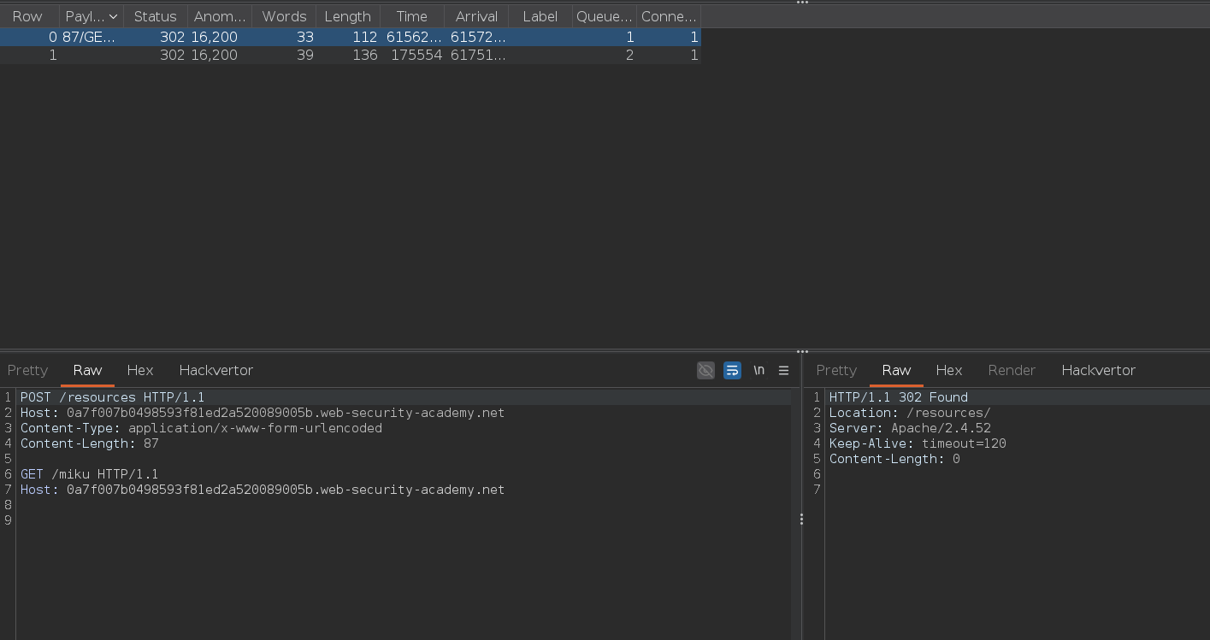The image size is (1210, 640).
Task: Click the Length value 112 in row 0
Action: click(x=364, y=37)
